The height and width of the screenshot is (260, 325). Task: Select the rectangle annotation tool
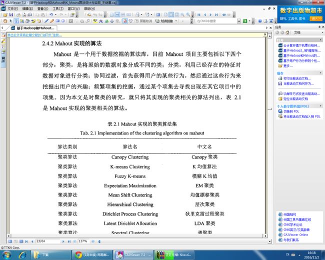[x=57, y=21]
